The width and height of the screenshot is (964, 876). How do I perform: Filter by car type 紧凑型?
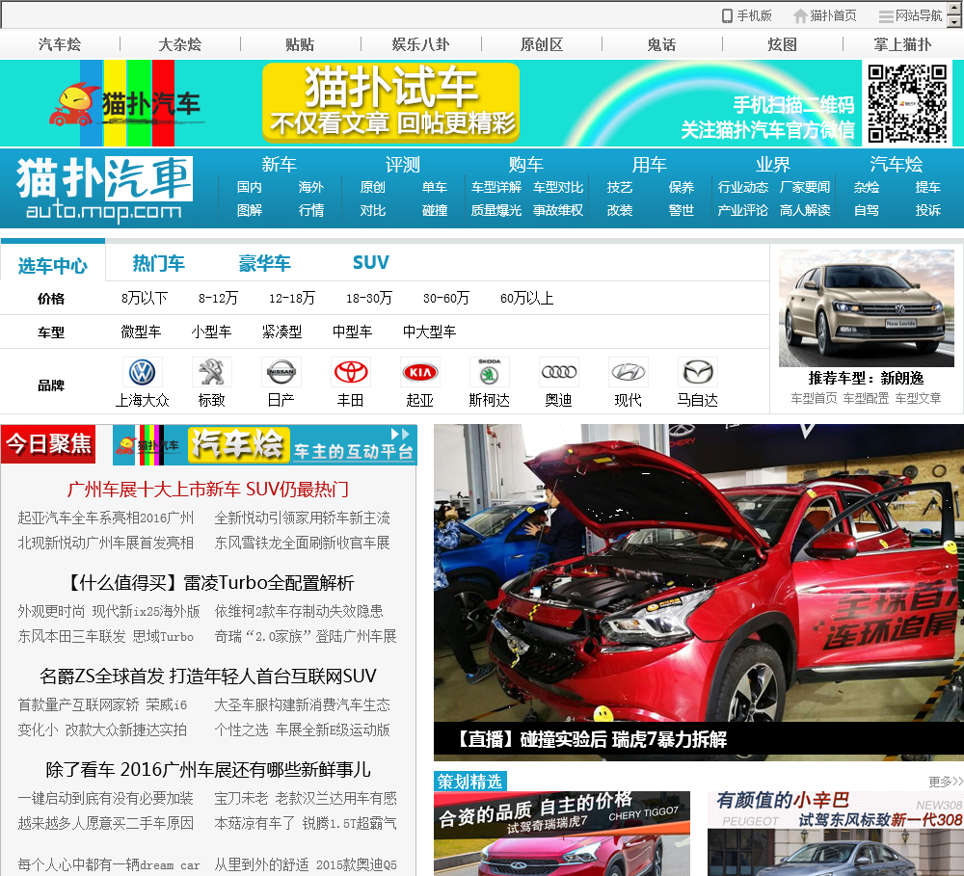coord(282,332)
